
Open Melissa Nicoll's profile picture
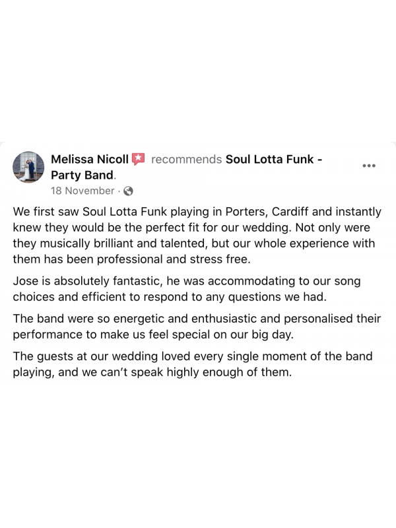(28, 167)
